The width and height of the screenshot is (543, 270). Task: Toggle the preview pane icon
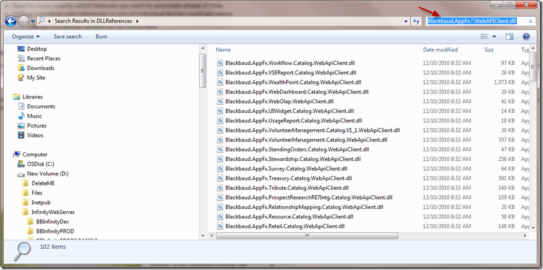[x=509, y=37]
